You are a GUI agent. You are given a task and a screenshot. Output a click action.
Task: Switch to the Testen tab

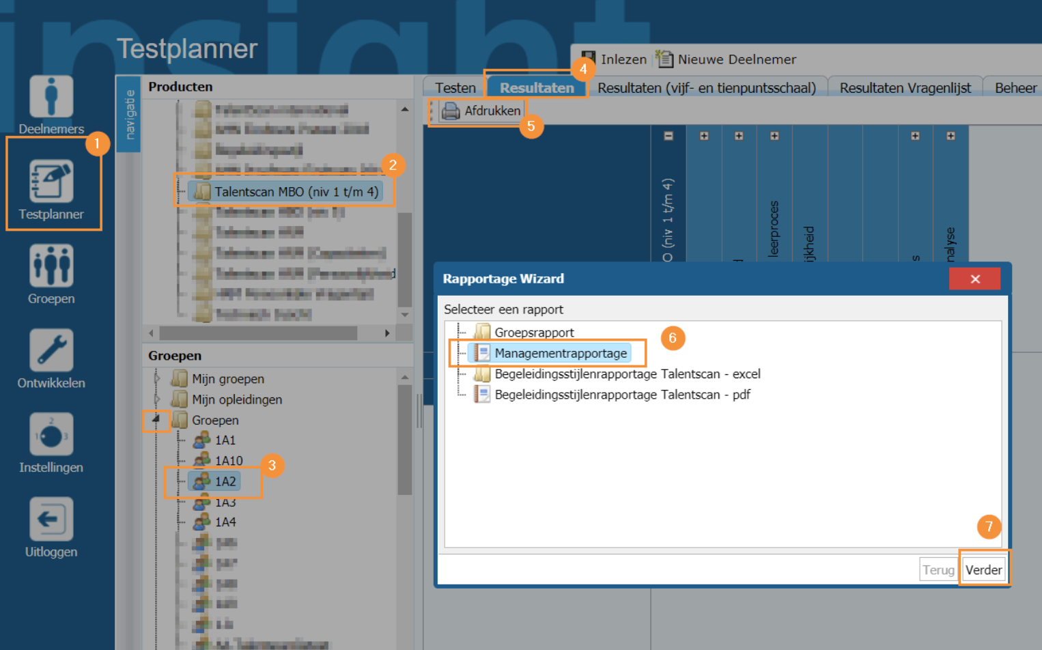click(455, 88)
